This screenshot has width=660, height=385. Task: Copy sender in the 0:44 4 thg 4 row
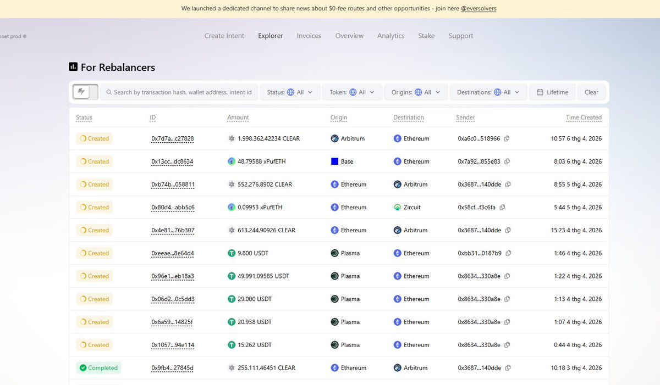click(x=507, y=345)
